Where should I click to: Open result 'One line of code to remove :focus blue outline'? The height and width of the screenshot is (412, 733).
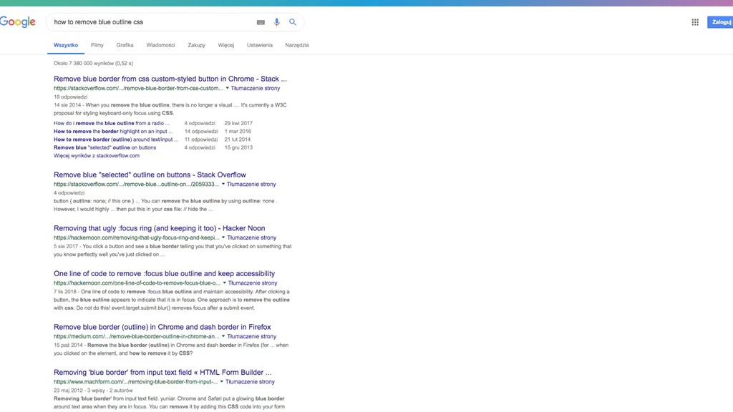coord(164,274)
